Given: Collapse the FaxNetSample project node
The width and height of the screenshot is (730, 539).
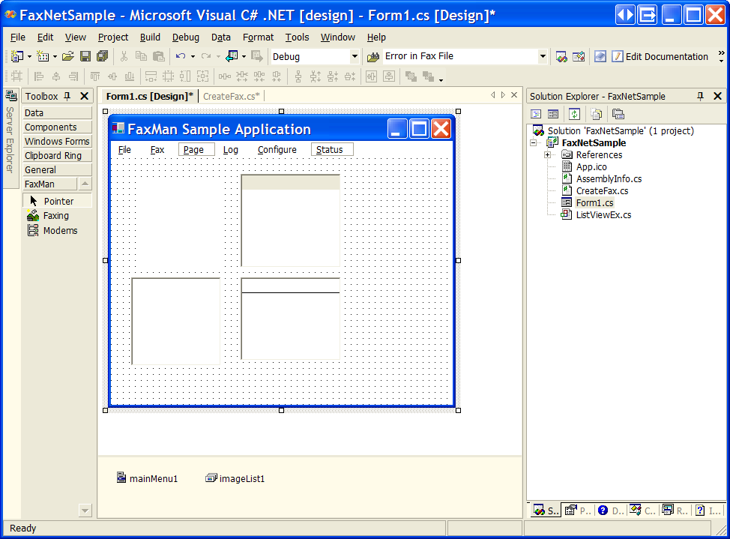Looking at the screenshot, I should (x=533, y=143).
